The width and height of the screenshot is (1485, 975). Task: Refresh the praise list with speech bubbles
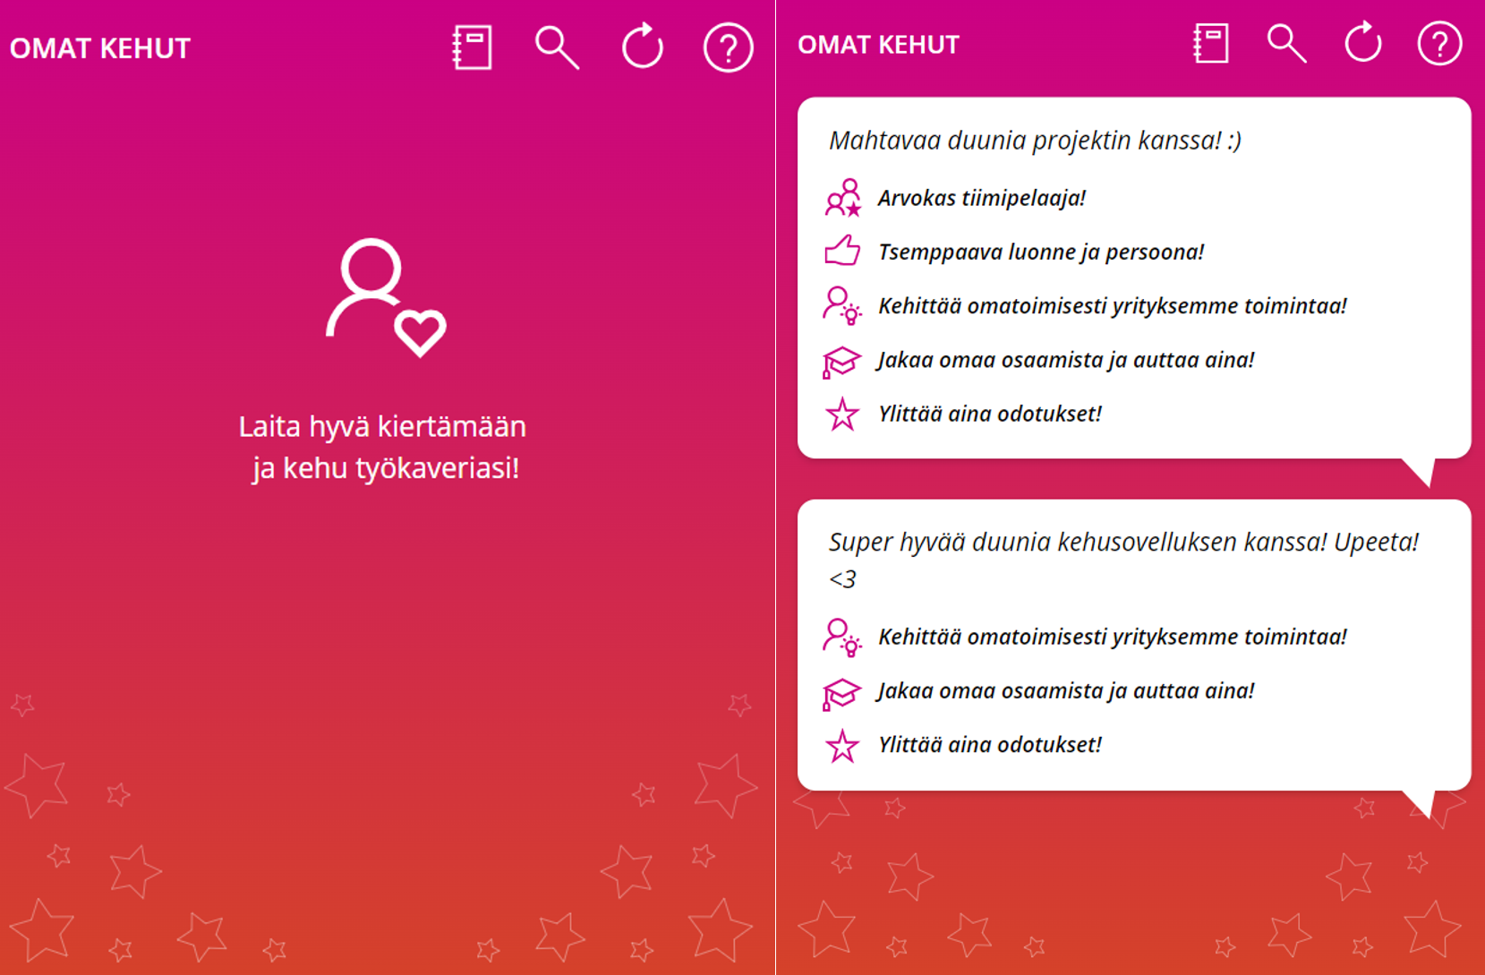coord(1362,44)
